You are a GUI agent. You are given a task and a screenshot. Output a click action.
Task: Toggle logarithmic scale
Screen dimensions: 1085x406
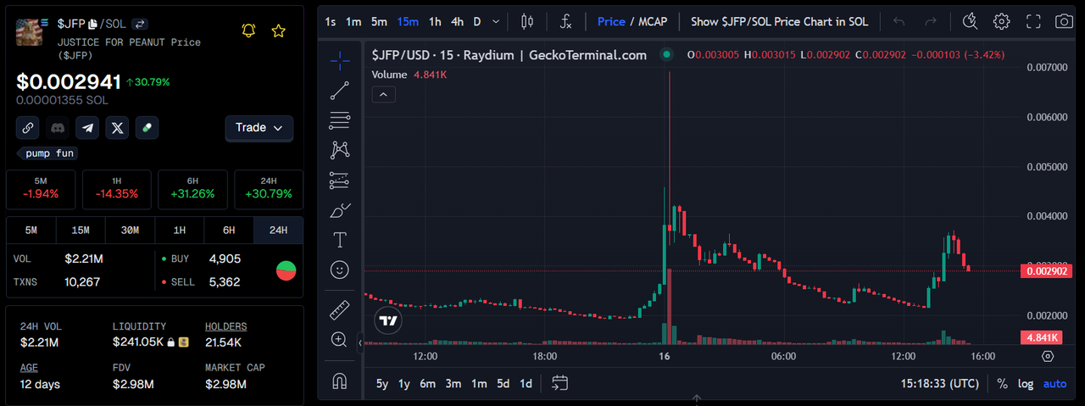tap(1026, 384)
